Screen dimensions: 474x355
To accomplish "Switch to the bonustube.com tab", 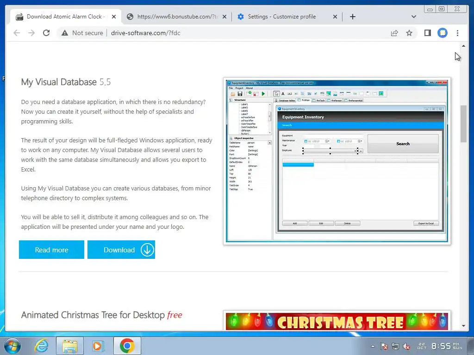I will [177, 17].
